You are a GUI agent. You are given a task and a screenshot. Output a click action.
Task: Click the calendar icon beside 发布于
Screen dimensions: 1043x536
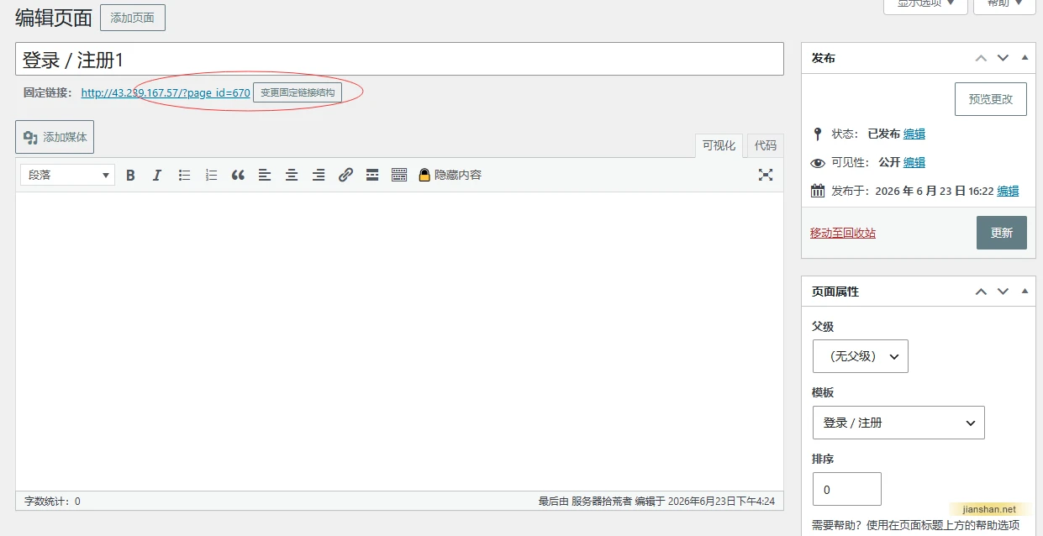click(818, 191)
